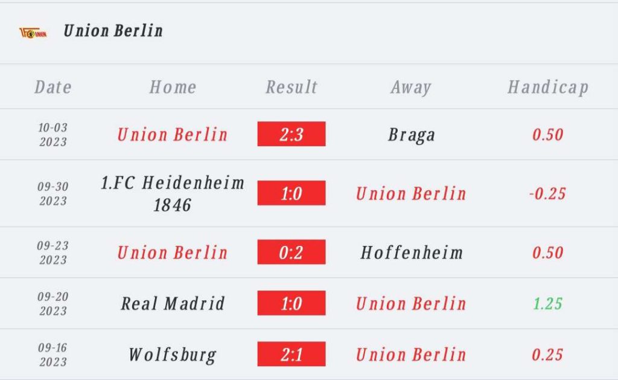The image size is (618, 380).
Task: Sort by the Handicap column header
Action: [x=548, y=87]
